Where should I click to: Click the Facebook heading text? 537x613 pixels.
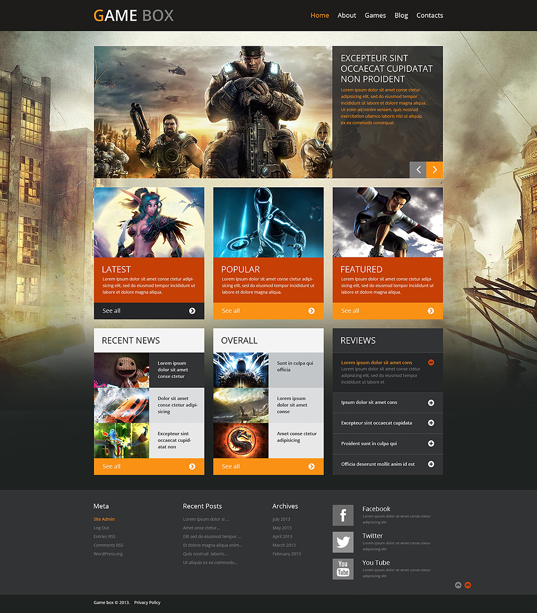click(376, 509)
